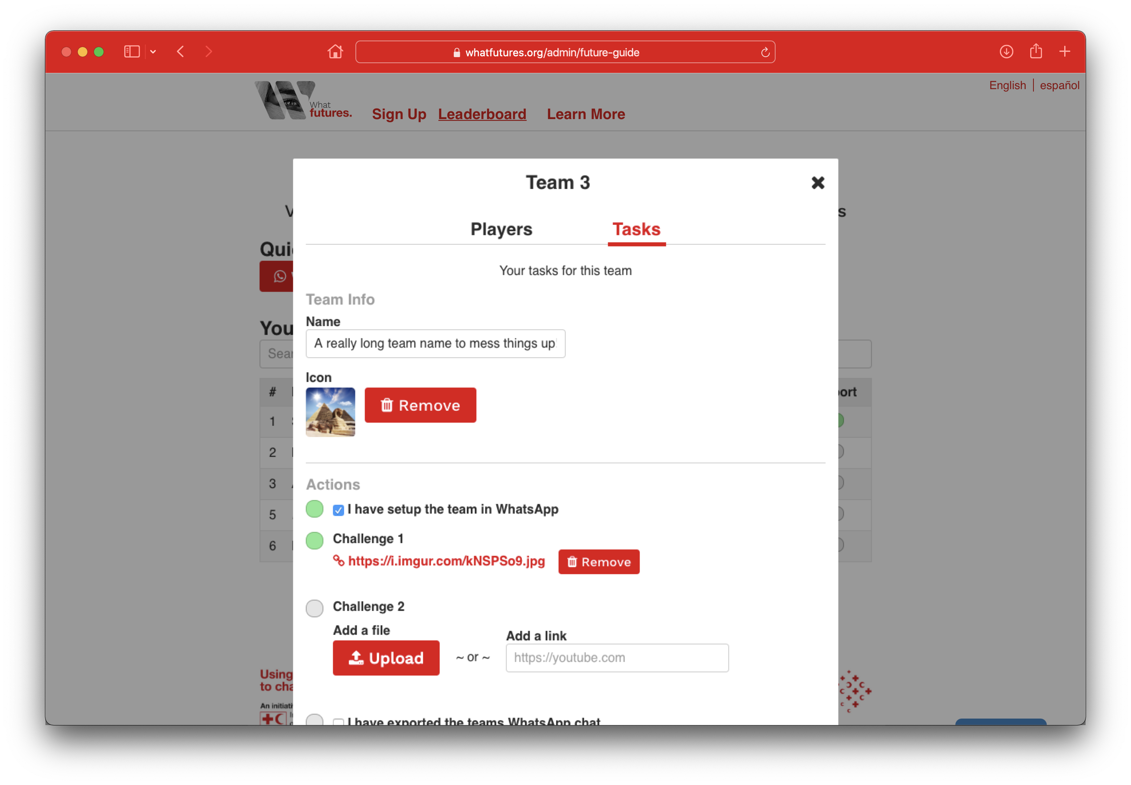This screenshot has width=1131, height=785.
Task: Open the pyramid team icon thumbnail
Action: [330, 412]
